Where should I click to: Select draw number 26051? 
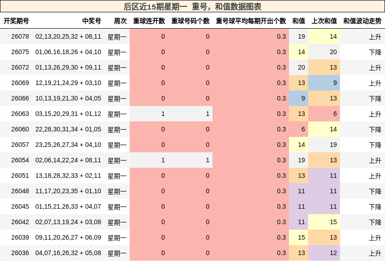(20, 176)
